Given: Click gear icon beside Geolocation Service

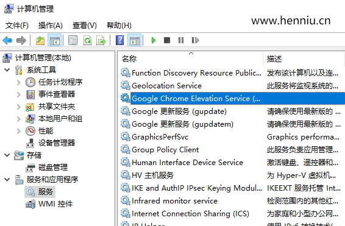Looking at the screenshot, I should click(x=126, y=85).
